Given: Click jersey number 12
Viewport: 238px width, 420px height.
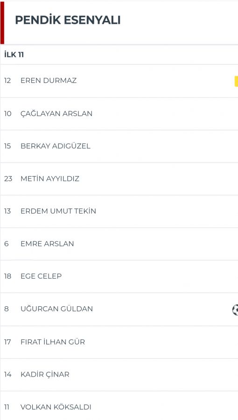Looking at the screenshot, I should [x=7, y=81].
